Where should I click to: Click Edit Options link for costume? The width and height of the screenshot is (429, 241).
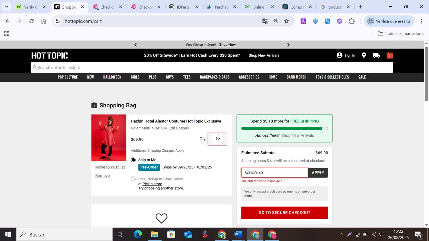pos(179,128)
